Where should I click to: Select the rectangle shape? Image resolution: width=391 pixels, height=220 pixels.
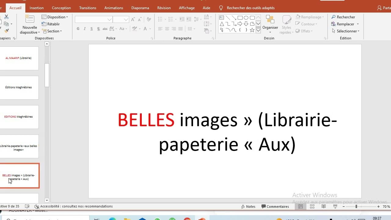240,18
